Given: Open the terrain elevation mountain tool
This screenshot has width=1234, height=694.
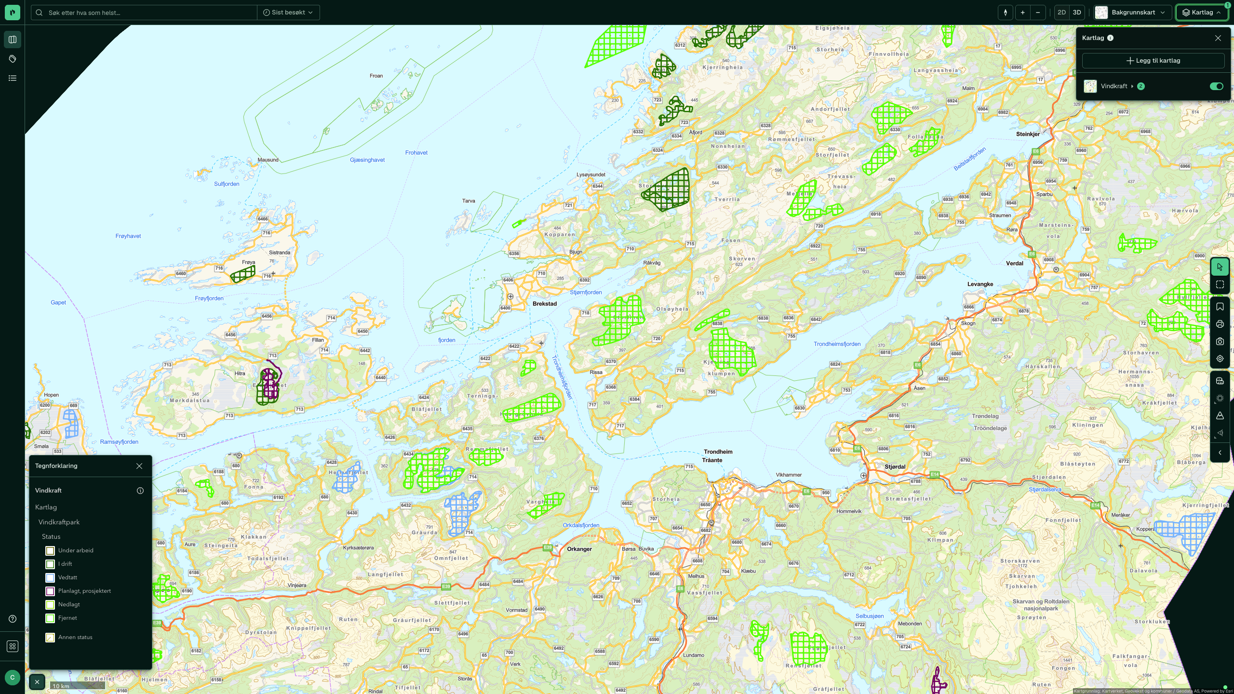Looking at the screenshot, I should pyautogui.click(x=1220, y=415).
